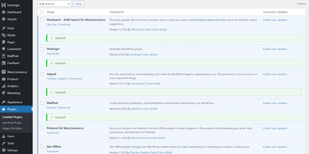Viewport: 309px width, 154px height.
Task: Click Opt Out under FiboSearch
Action: [x=51, y=25]
